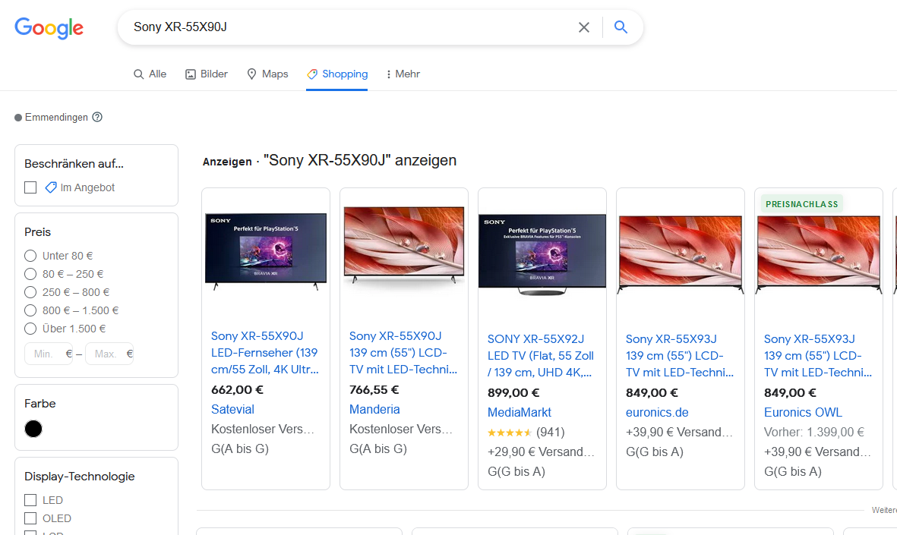
Task: Click the MediaMarkt star rating
Action: [x=510, y=433]
